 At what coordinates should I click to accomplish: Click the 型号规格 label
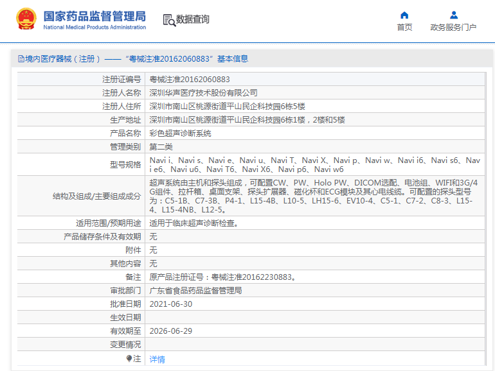(x=125, y=164)
